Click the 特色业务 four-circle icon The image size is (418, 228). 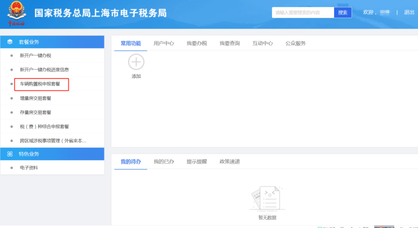pos(10,154)
